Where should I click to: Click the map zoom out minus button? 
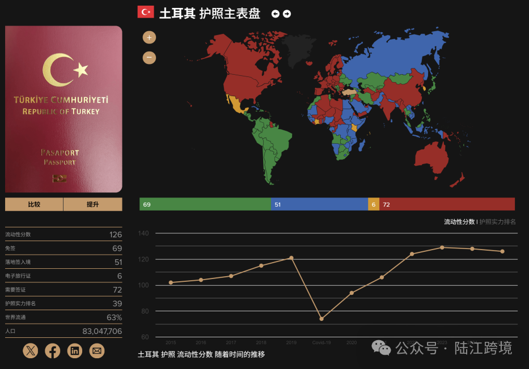point(149,58)
